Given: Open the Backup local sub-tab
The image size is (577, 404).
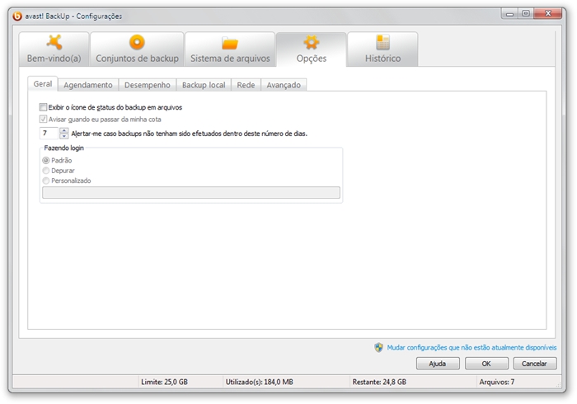Looking at the screenshot, I should click(204, 85).
